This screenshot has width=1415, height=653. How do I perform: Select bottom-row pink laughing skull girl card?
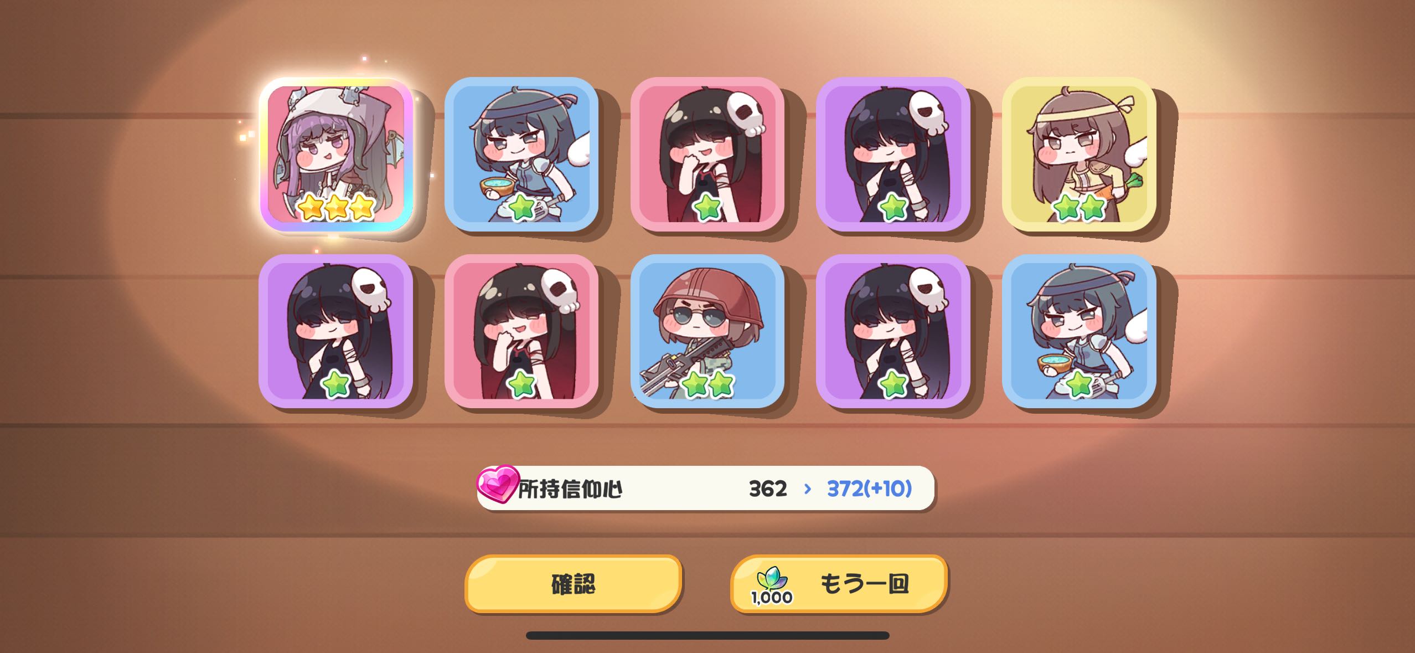pos(521,331)
